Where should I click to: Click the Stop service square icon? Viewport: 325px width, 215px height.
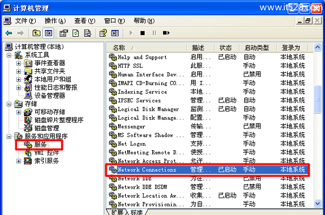tap(142, 33)
